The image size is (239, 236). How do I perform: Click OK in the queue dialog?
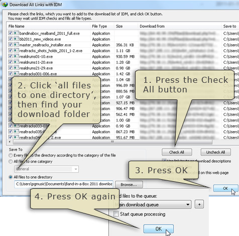click(x=159, y=229)
